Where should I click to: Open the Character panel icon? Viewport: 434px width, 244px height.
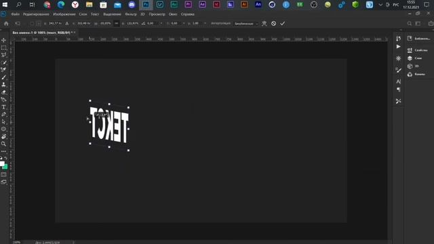[398, 81]
